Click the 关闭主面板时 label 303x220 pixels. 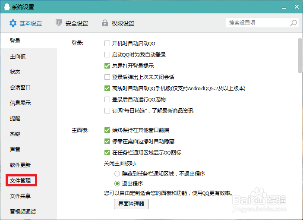[x=120, y=163]
